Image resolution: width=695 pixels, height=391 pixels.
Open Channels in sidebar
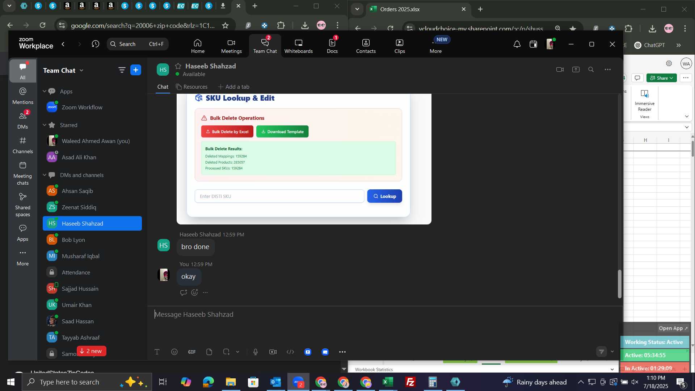coord(22,145)
